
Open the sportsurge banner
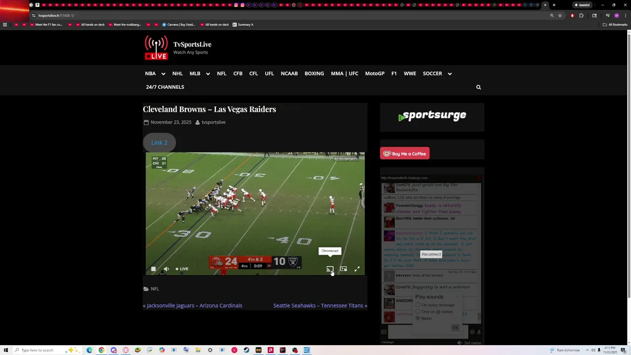[432, 116]
